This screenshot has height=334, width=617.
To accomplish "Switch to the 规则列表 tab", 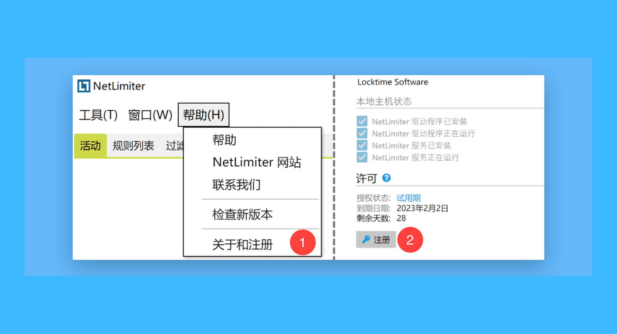I will 133,146.
